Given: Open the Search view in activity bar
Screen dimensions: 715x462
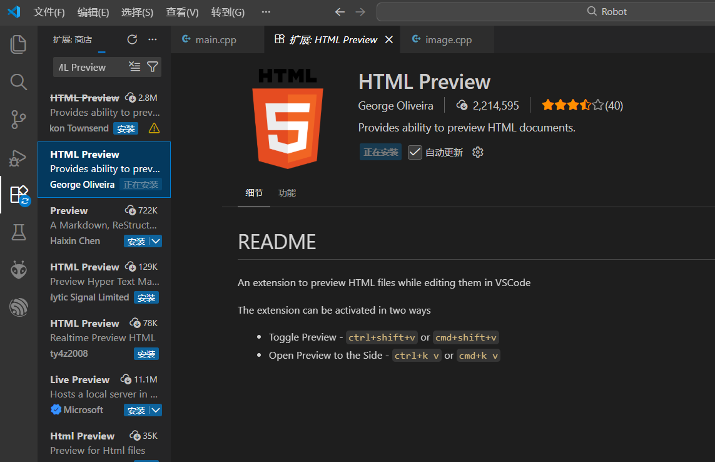Looking at the screenshot, I should pos(18,82).
